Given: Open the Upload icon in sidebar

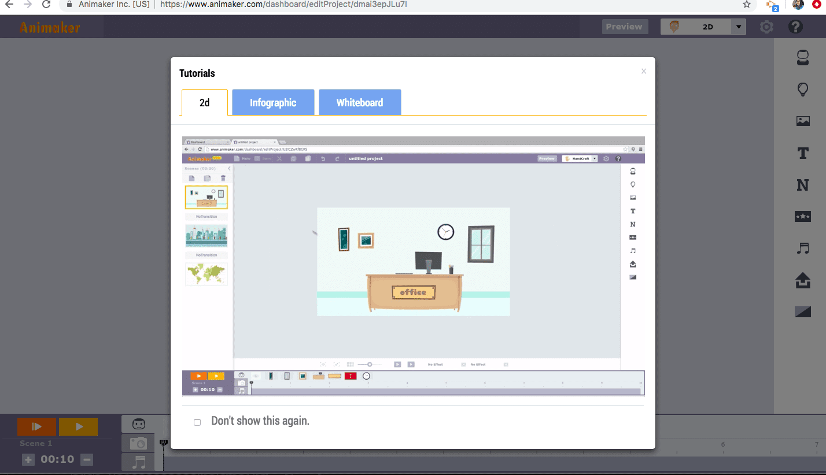Looking at the screenshot, I should coord(803,280).
